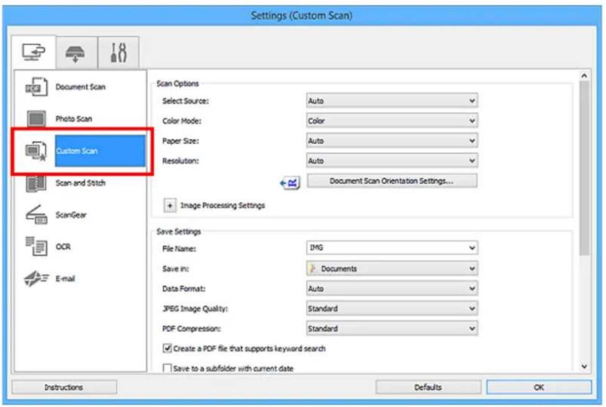Click the scrollbar down arrow
This screenshot has width=606, height=407.
click(584, 366)
